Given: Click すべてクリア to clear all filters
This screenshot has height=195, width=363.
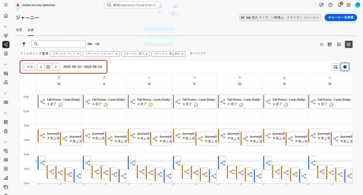Looking at the screenshot, I should pyautogui.click(x=197, y=53).
